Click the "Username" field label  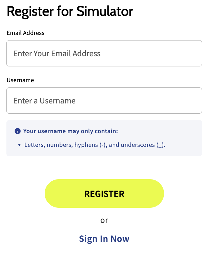pyautogui.click(x=20, y=80)
